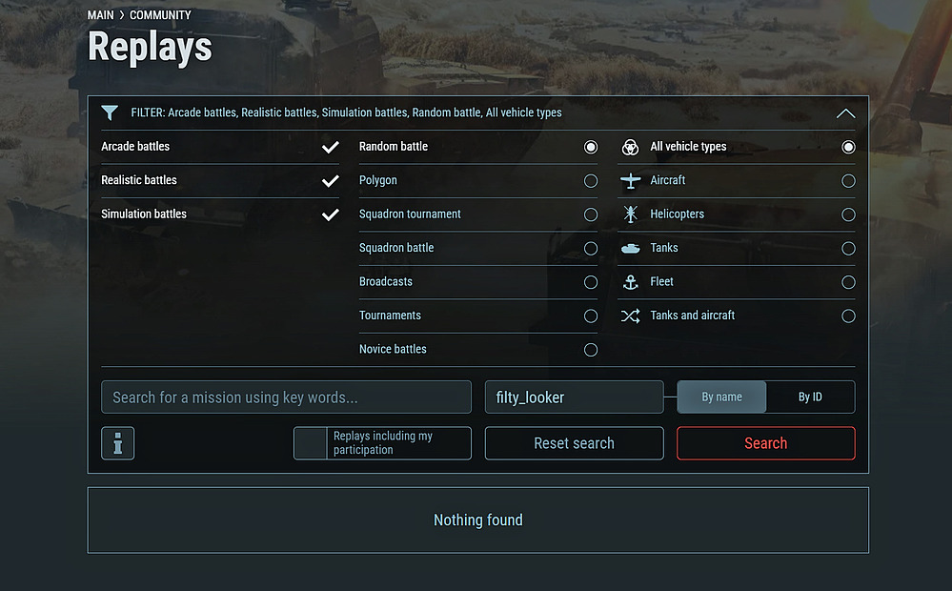Focus the mission keyword search field
The height and width of the screenshot is (591, 952).
pyautogui.click(x=286, y=397)
